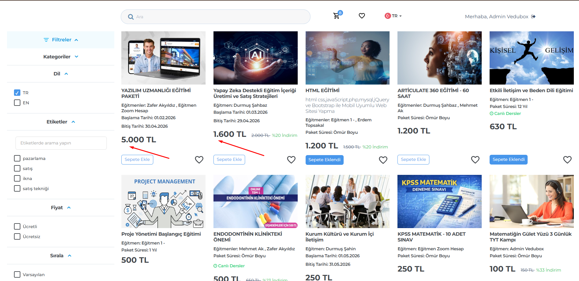Check the Ücretsiz price filter
The image size is (579, 281).
tap(17, 237)
